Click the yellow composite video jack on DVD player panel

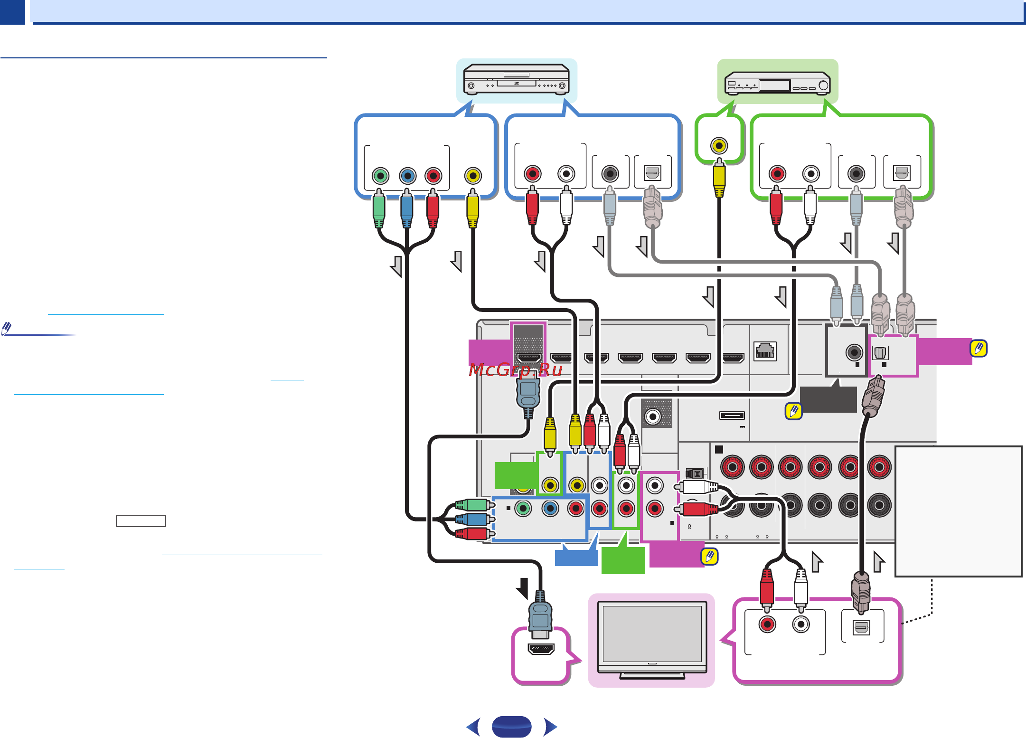pos(473,176)
